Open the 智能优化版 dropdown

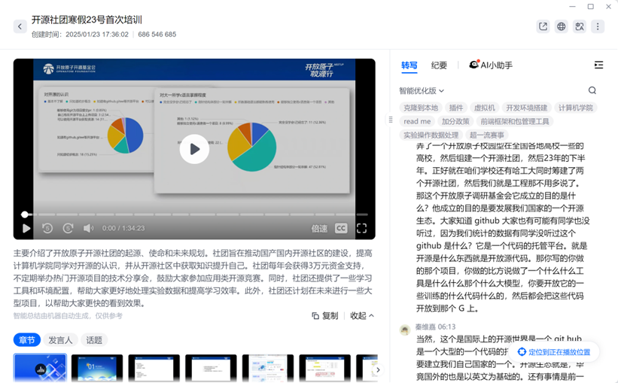(x=422, y=90)
